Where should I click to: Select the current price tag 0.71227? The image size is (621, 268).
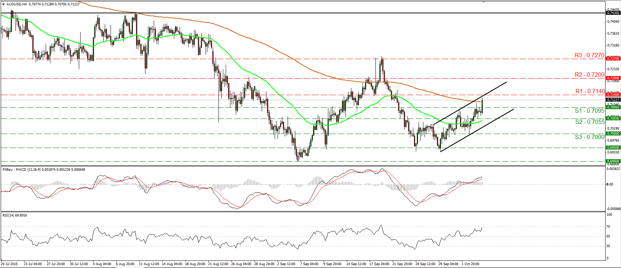pos(613,100)
